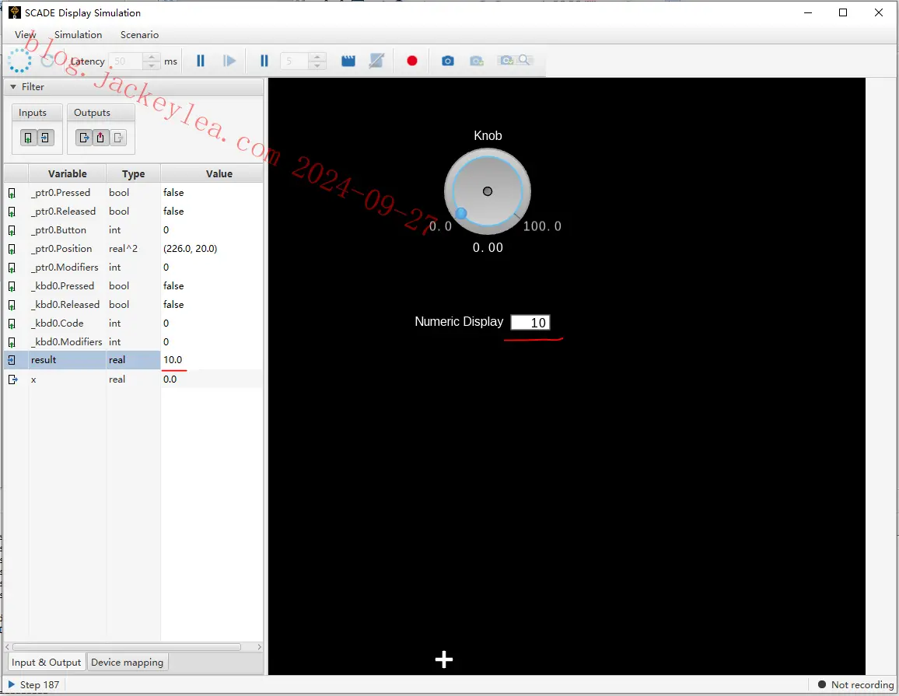Click the Scenario menu

(x=139, y=34)
